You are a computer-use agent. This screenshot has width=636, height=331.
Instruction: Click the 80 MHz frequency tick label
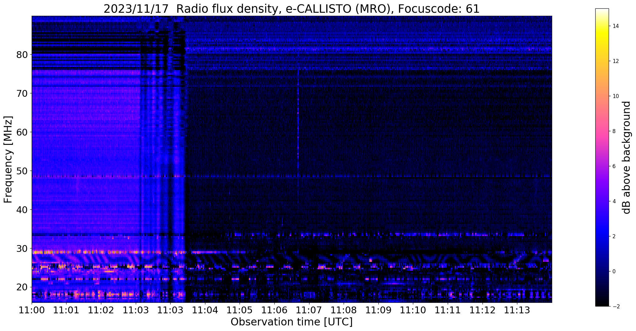click(x=22, y=55)
